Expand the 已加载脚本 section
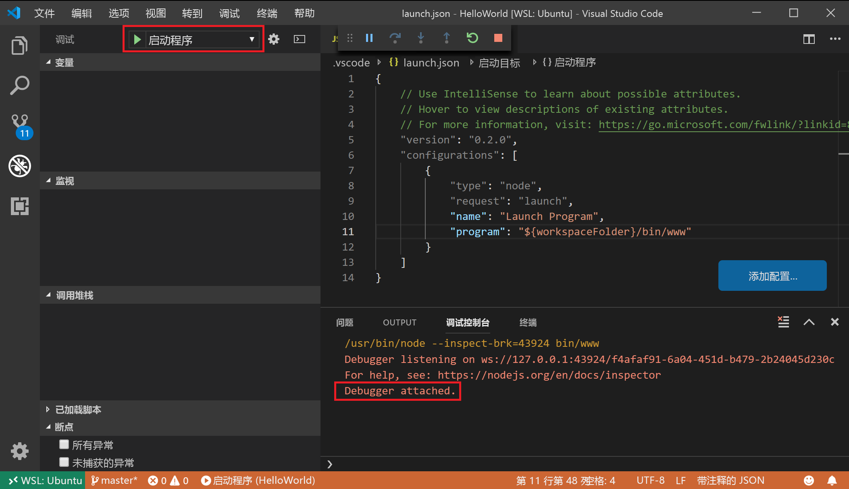This screenshot has height=489, width=849. [x=180, y=410]
